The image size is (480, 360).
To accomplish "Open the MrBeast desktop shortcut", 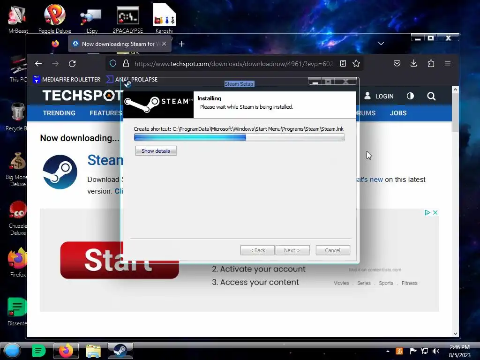I will tap(18, 18).
